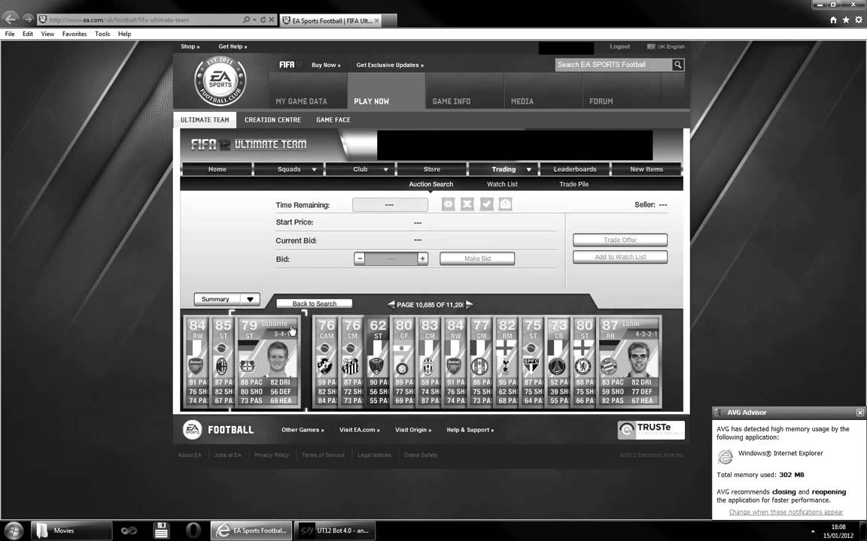Click the EA Sports Football Club crest logo

(x=220, y=81)
